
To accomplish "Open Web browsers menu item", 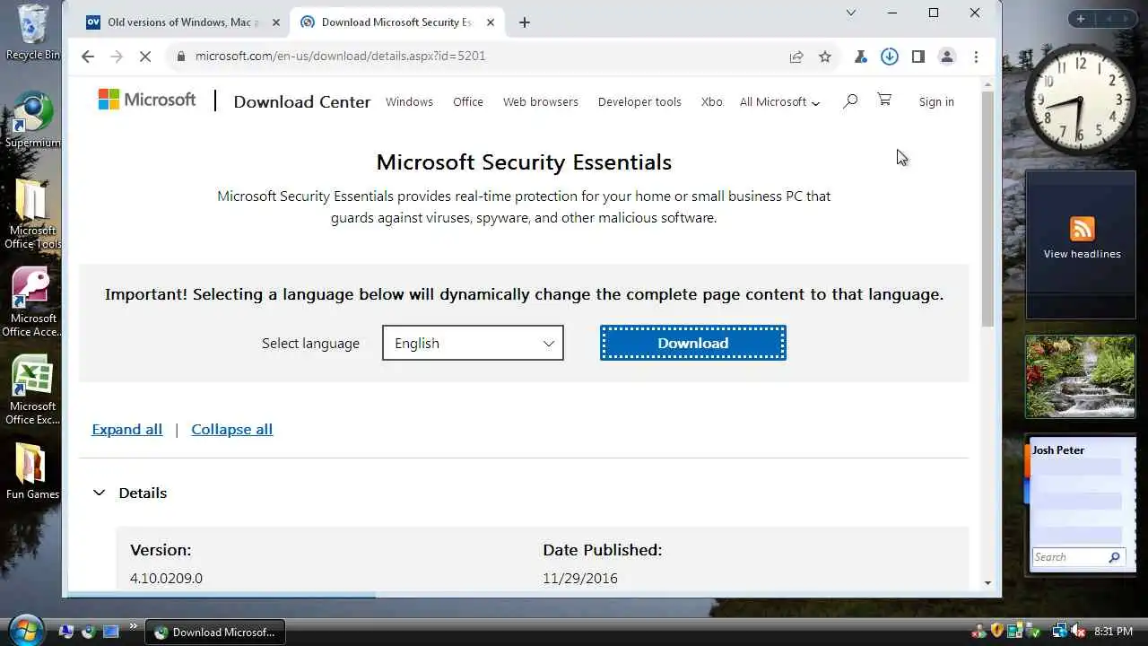I will tap(541, 101).
